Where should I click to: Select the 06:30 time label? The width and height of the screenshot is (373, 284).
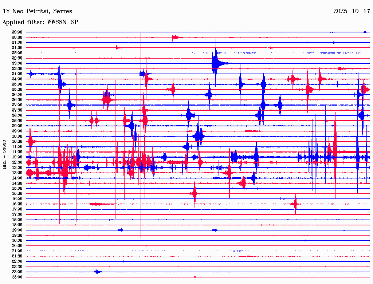17,100
